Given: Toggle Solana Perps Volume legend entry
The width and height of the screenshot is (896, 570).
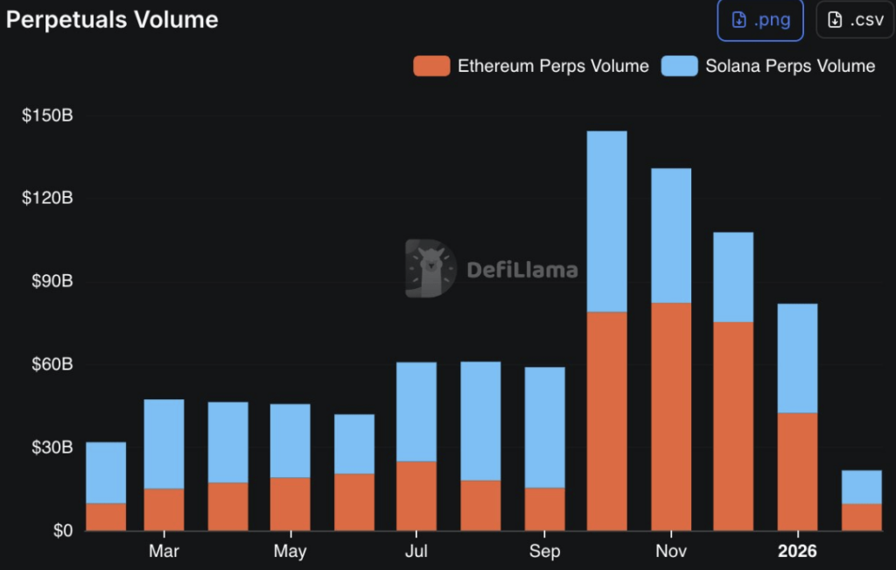Looking at the screenshot, I should 769,66.
